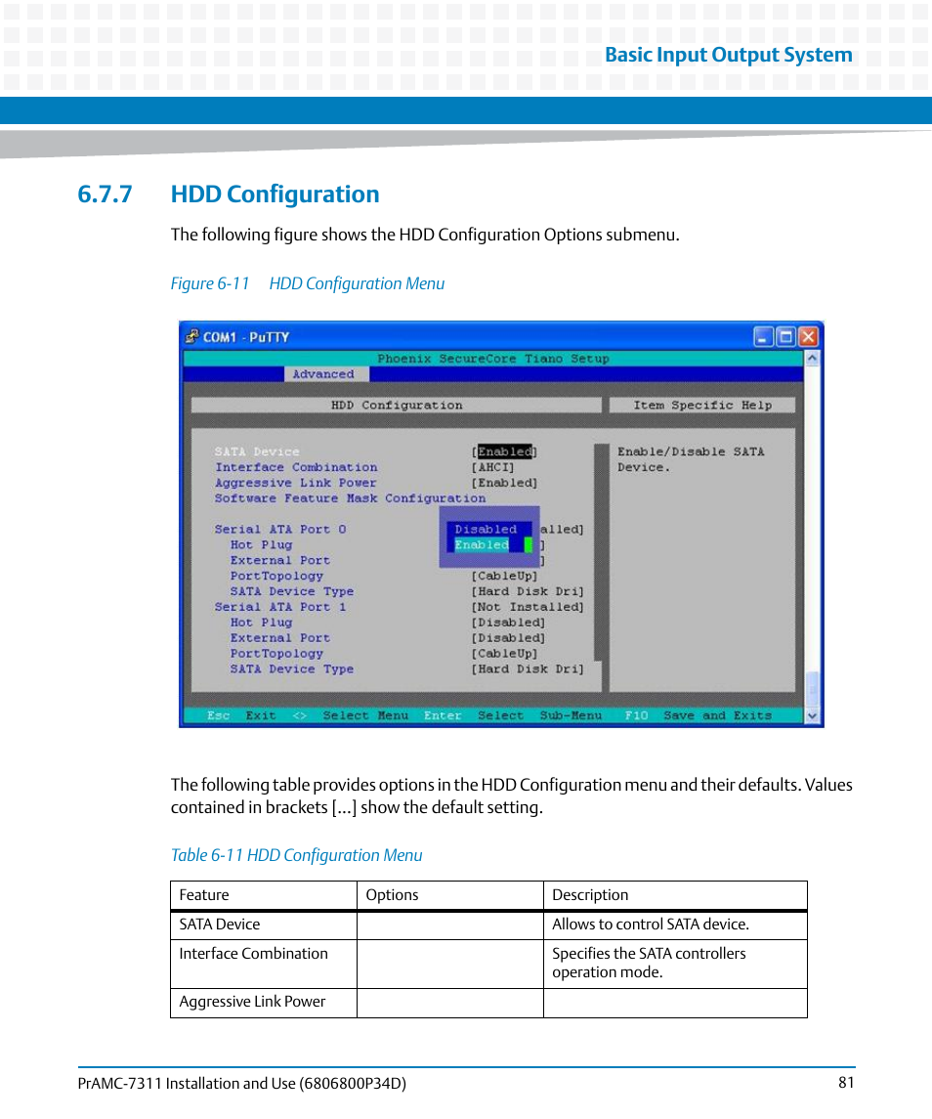Click Phoenix SecureCore Tiano Setup title
The width and height of the screenshot is (932, 1119).
(x=493, y=359)
